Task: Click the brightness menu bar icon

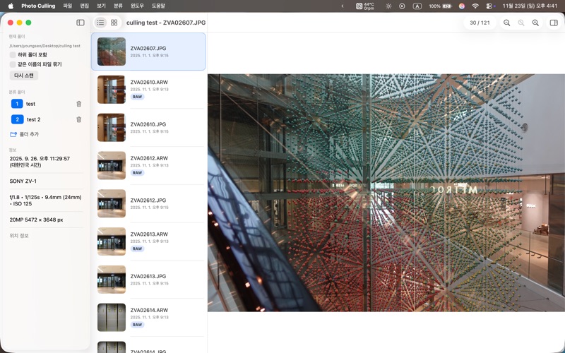Action: (x=388, y=6)
